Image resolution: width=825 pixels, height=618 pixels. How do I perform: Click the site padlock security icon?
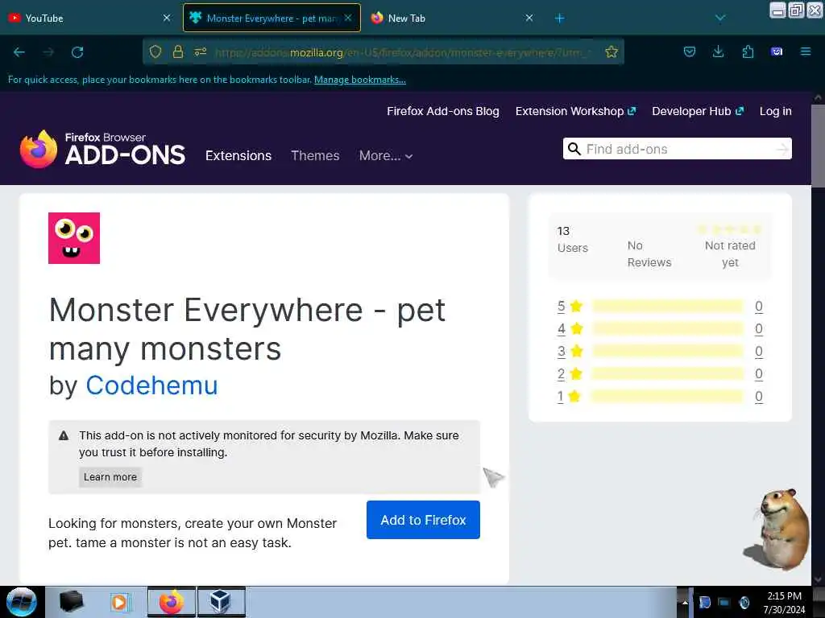point(178,51)
